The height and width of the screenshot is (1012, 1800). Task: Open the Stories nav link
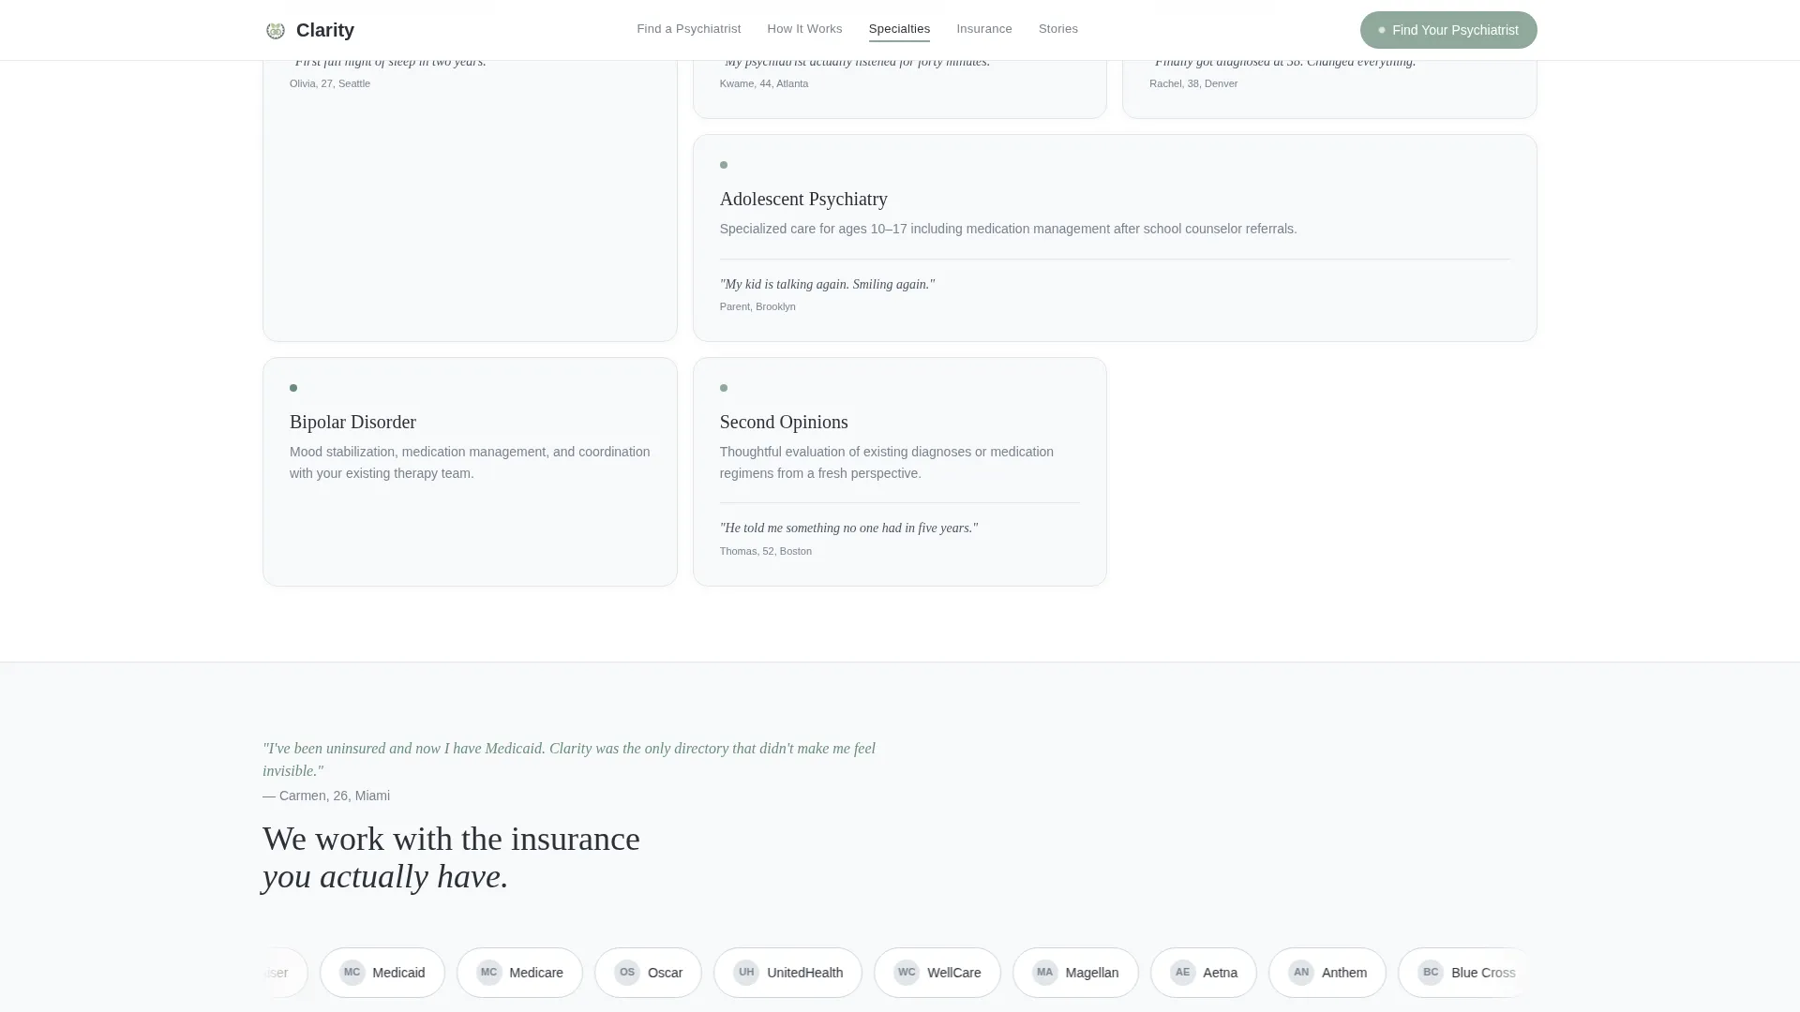click(x=1057, y=29)
